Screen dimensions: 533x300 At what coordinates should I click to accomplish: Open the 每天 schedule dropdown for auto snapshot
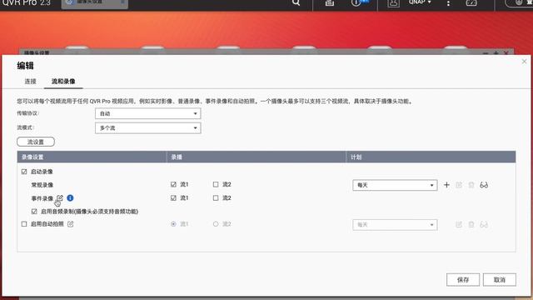[395, 224]
